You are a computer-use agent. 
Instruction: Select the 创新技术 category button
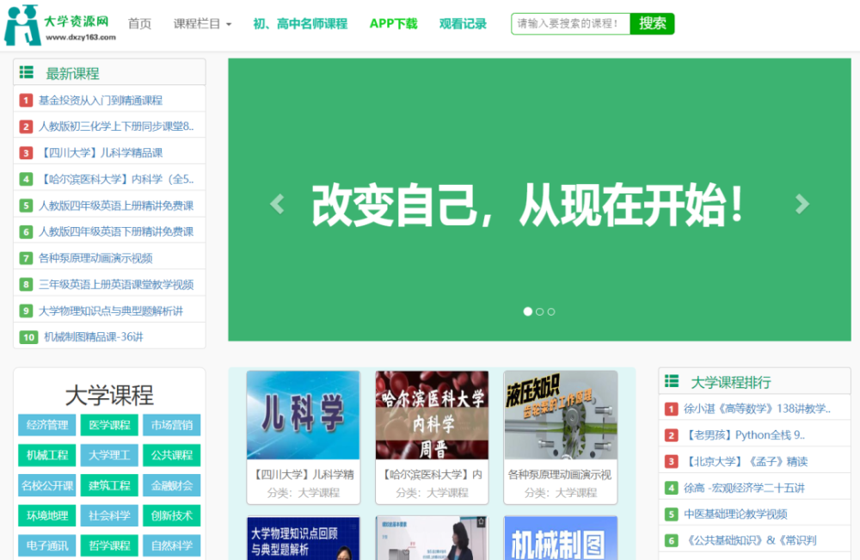click(x=172, y=515)
